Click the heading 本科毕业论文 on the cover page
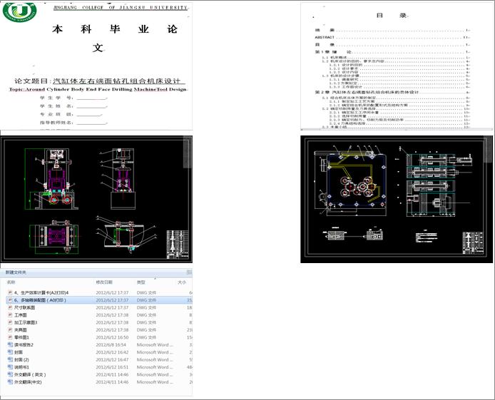This screenshot has width=495, height=400. point(115,38)
